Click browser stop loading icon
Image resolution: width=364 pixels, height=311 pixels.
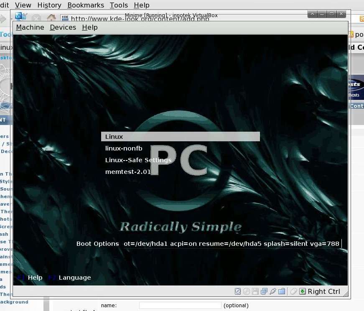point(36,18)
